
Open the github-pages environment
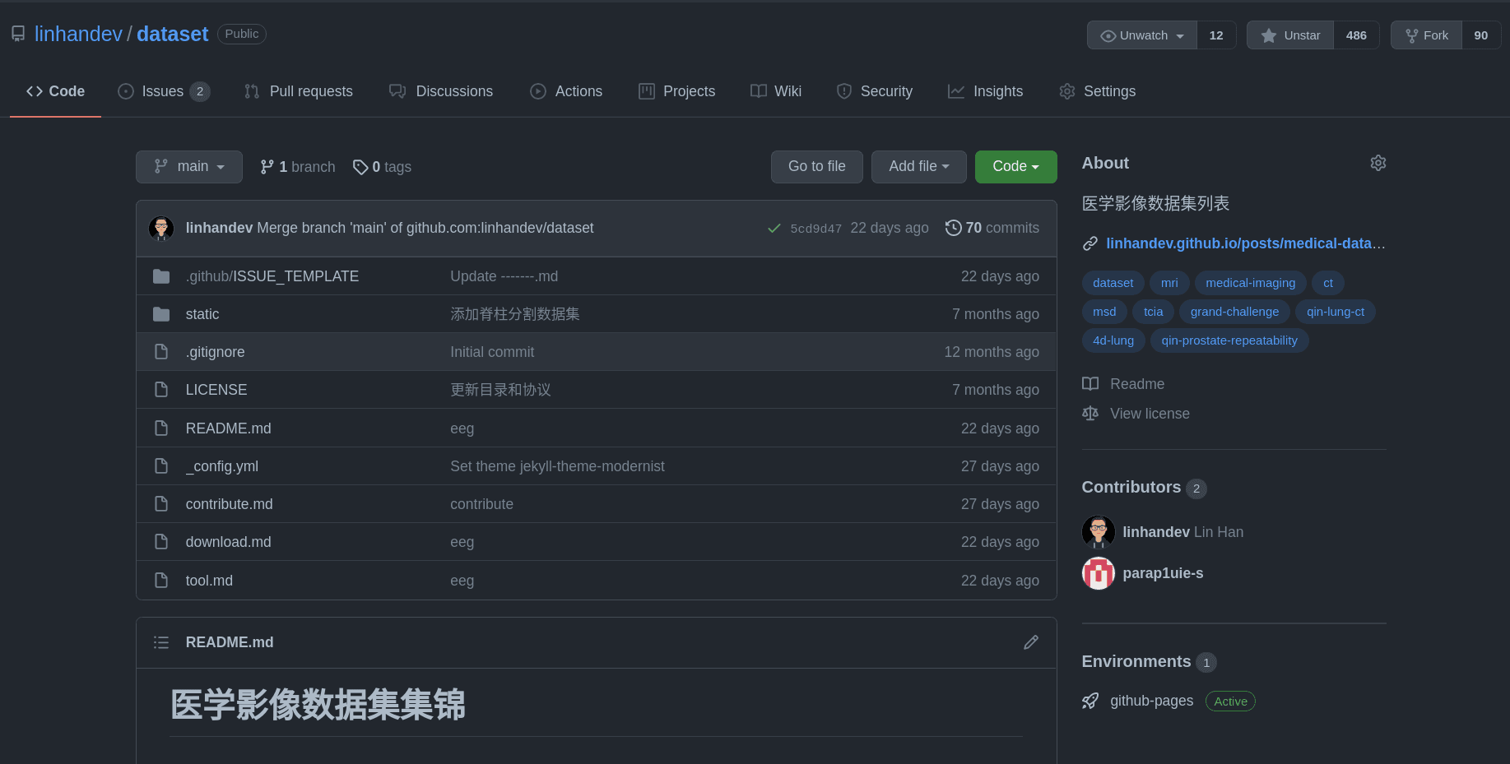point(1151,701)
